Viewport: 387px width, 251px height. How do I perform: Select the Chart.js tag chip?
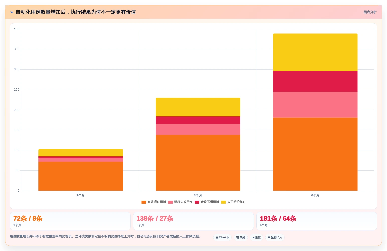(222, 238)
